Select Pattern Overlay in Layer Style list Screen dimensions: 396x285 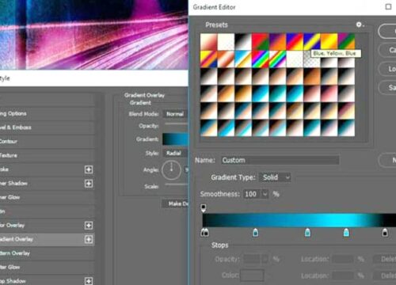click(x=47, y=253)
